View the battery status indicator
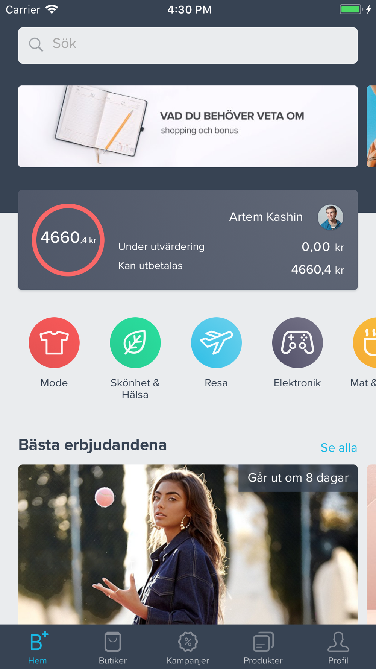Screen dimensions: 376x669 click(x=351, y=9)
